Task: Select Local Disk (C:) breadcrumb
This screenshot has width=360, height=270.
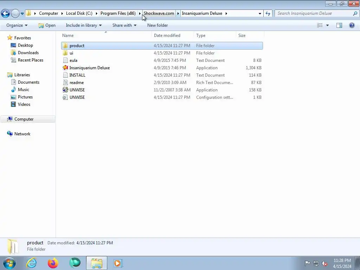Action: click(x=79, y=13)
